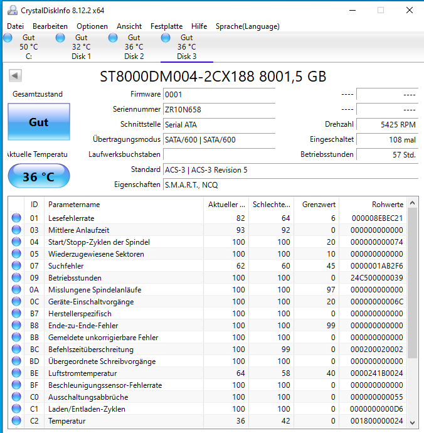Click the Betriebsstunden value 57 Std.
Image resolution: width=424 pixels, height=433 pixels.
pos(387,154)
